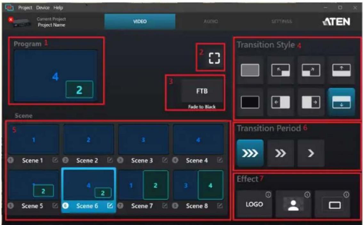Image resolution: width=363 pixels, height=225 pixels.
Task: Choose the double-chevron transition period
Action: pos(281,153)
